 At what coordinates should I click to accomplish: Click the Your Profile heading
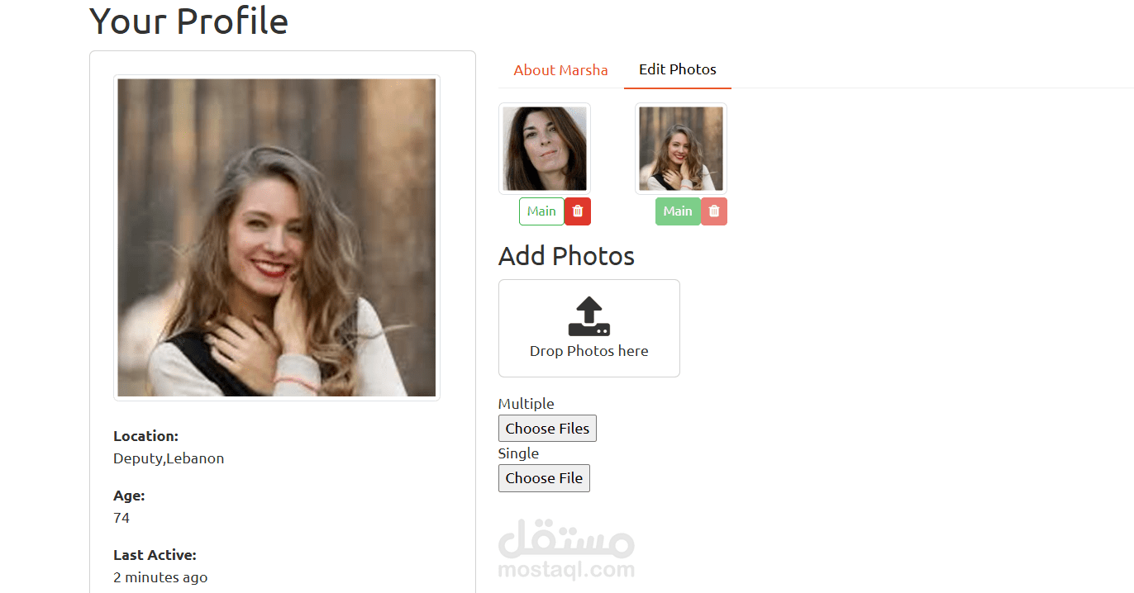pyautogui.click(x=189, y=21)
